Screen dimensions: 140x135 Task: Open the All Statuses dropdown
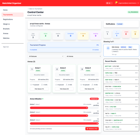pos(46,56)
